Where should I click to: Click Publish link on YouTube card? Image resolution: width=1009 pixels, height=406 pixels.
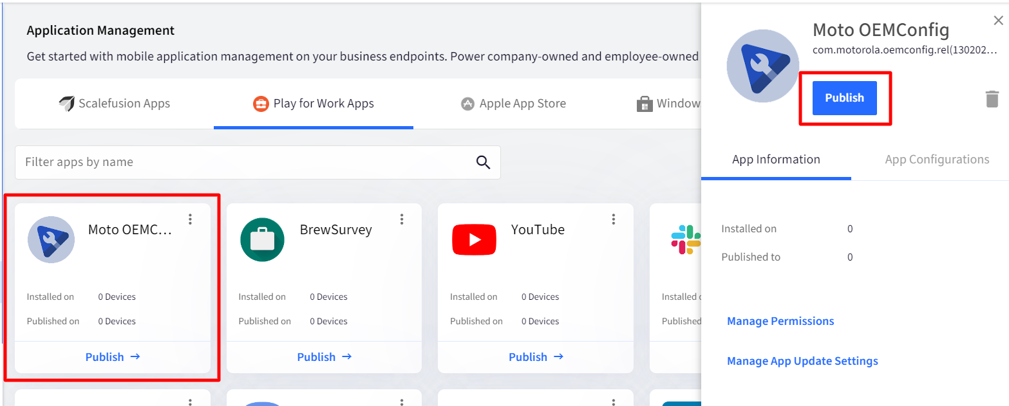point(536,357)
